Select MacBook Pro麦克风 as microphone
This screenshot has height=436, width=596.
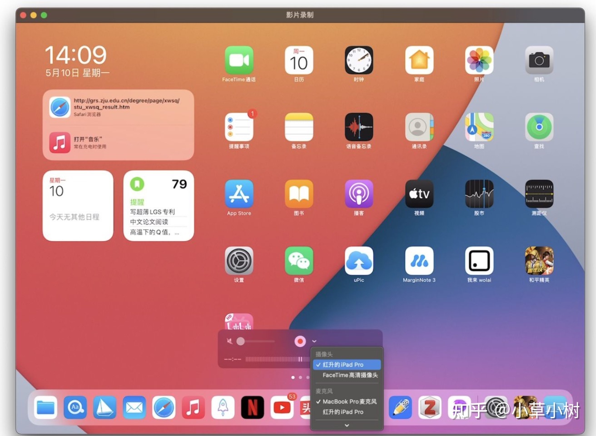pos(347,401)
